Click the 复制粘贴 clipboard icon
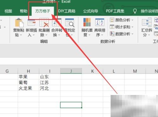Image resolution: width=158 pixels, height=117 pixels. (19, 23)
